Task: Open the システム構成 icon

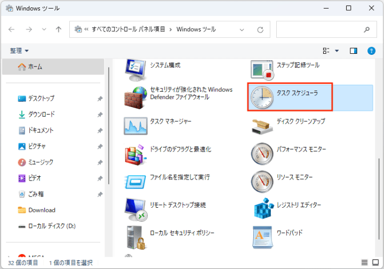Action: coord(135,70)
